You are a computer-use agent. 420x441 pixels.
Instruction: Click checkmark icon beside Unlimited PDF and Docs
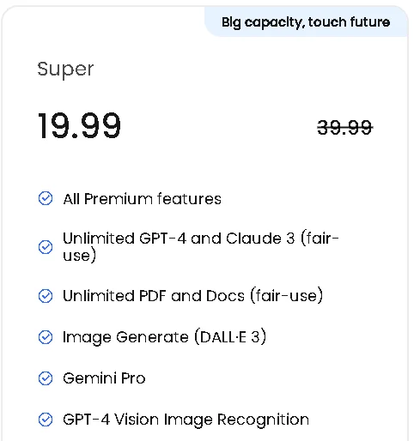(46, 296)
